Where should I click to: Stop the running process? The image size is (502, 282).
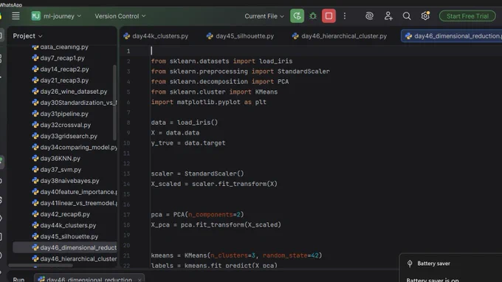tap(329, 16)
